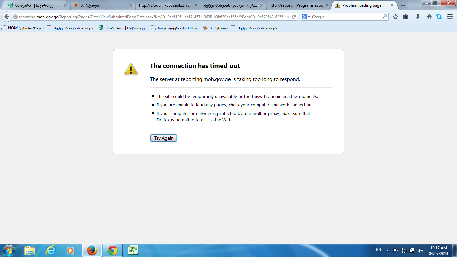Bookmark this page with the star icon
This screenshot has height=257, width=457.
click(395, 17)
